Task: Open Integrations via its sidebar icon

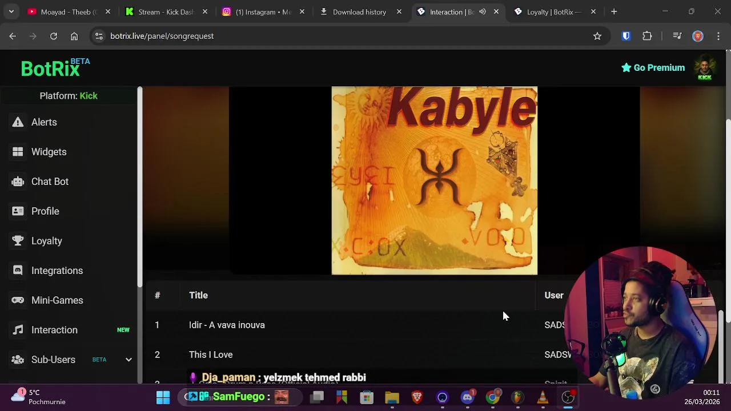Action: pos(18,271)
